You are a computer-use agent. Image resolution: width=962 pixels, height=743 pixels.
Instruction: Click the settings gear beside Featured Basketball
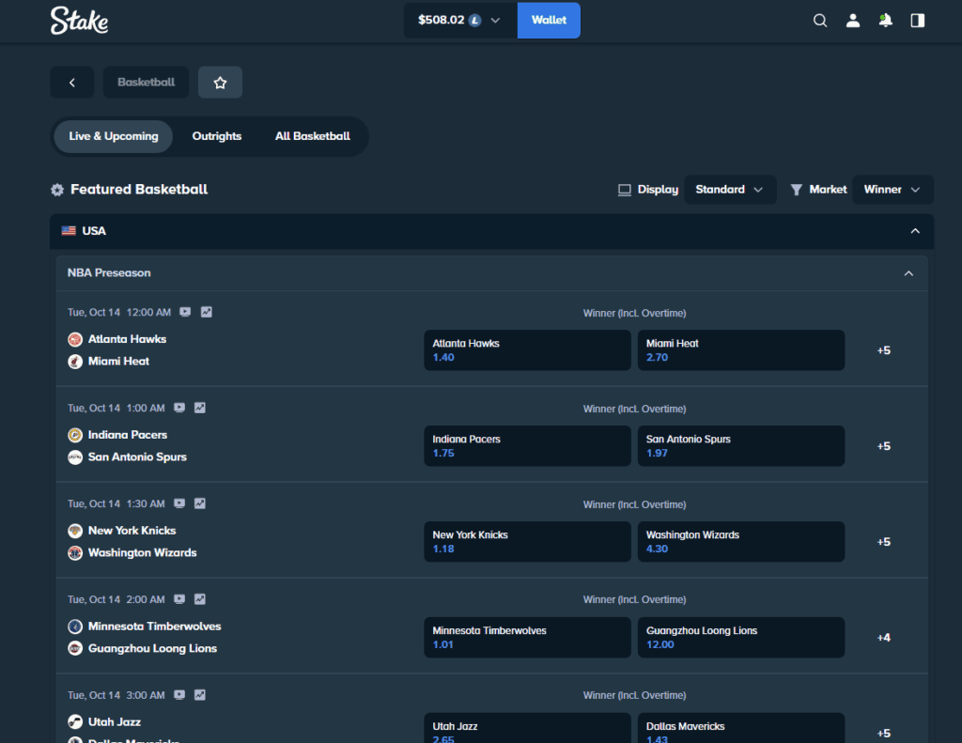point(57,189)
